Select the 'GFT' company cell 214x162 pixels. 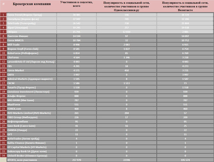tap(32, 134)
